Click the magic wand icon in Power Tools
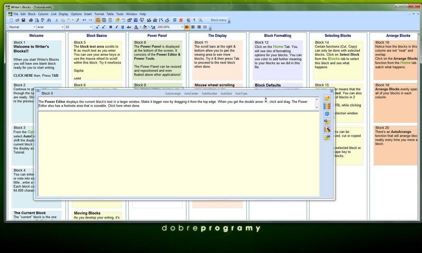This screenshot has height=253, width=422. (x=327, y=129)
